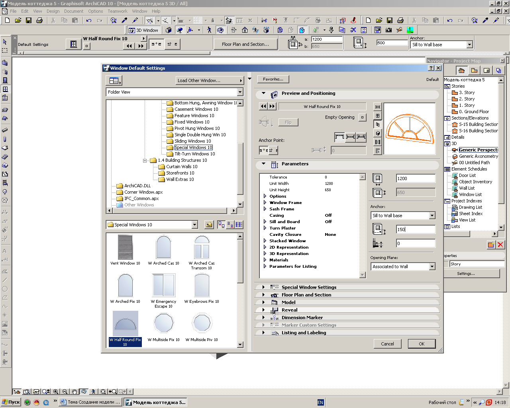Click the plan symbol preview mode icon
The width and height of the screenshot is (510, 408).
click(x=378, y=107)
